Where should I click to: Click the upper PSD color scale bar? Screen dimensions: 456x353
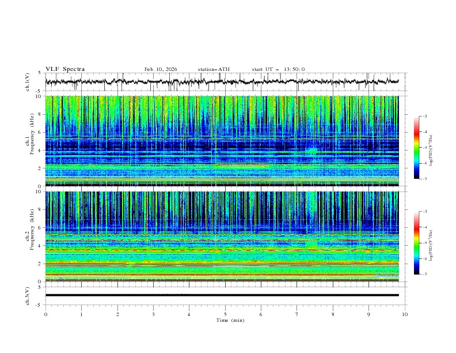(x=417, y=148)
